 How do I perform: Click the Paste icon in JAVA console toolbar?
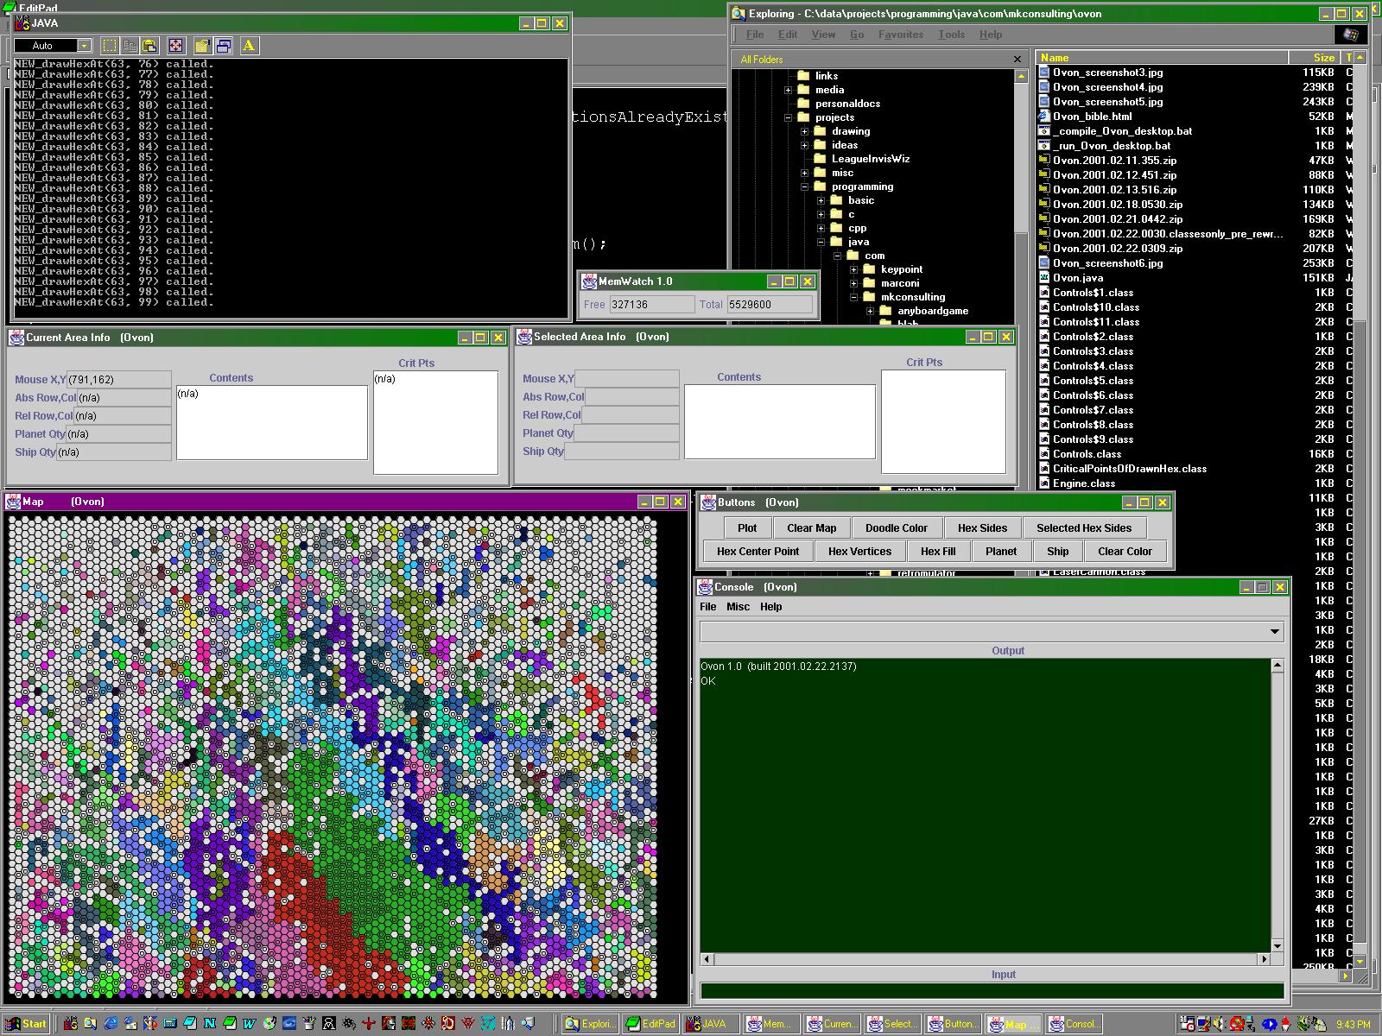pos(149,46)
